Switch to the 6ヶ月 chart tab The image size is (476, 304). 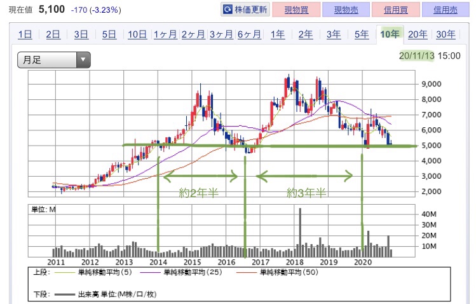pos(249,34)
